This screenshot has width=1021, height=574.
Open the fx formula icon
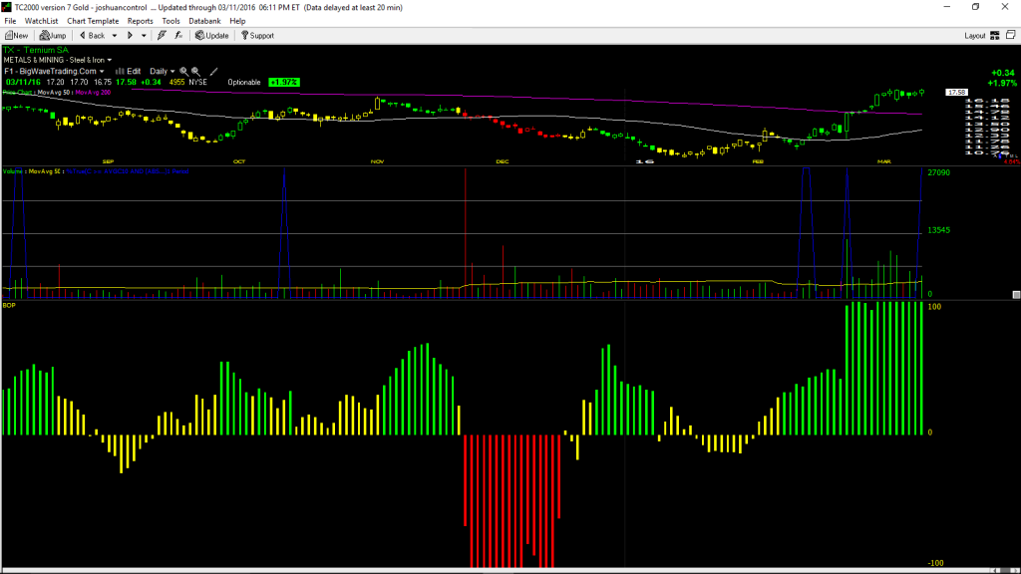(178, 36)
